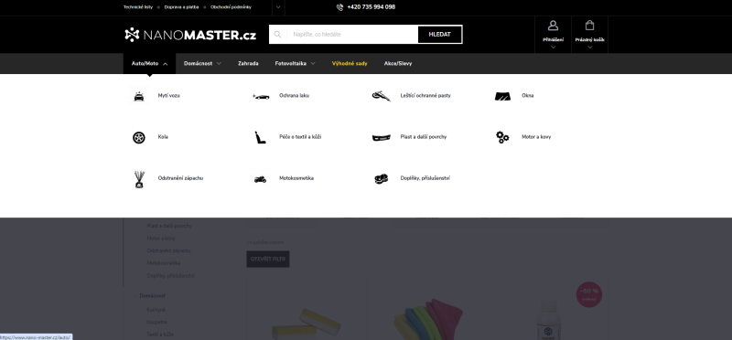Select Odstranění zápachu in the sidebar

[168, 250]
